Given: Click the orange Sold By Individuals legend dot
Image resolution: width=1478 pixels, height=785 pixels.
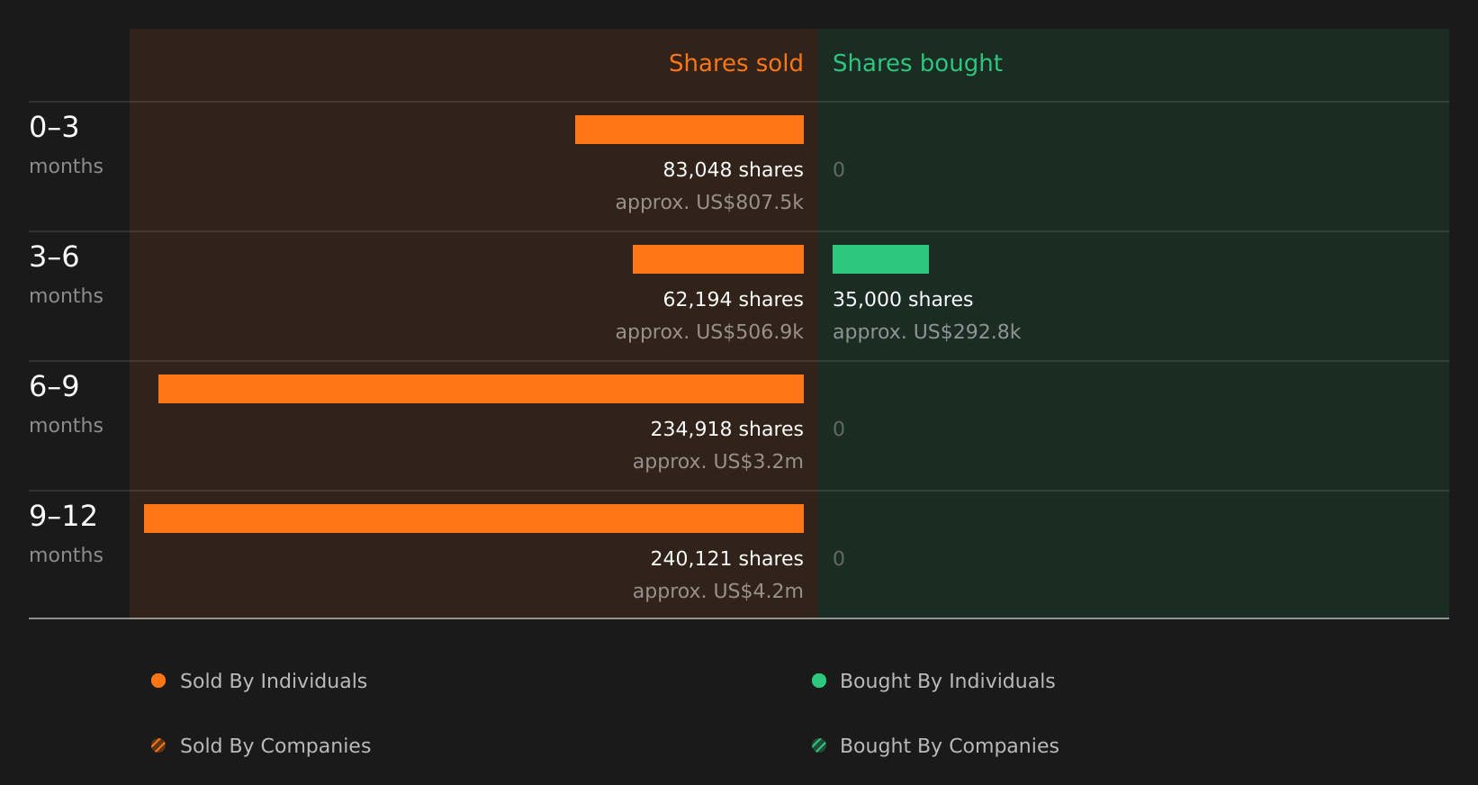Looking at the screenshot, I should tap(158, 681).
